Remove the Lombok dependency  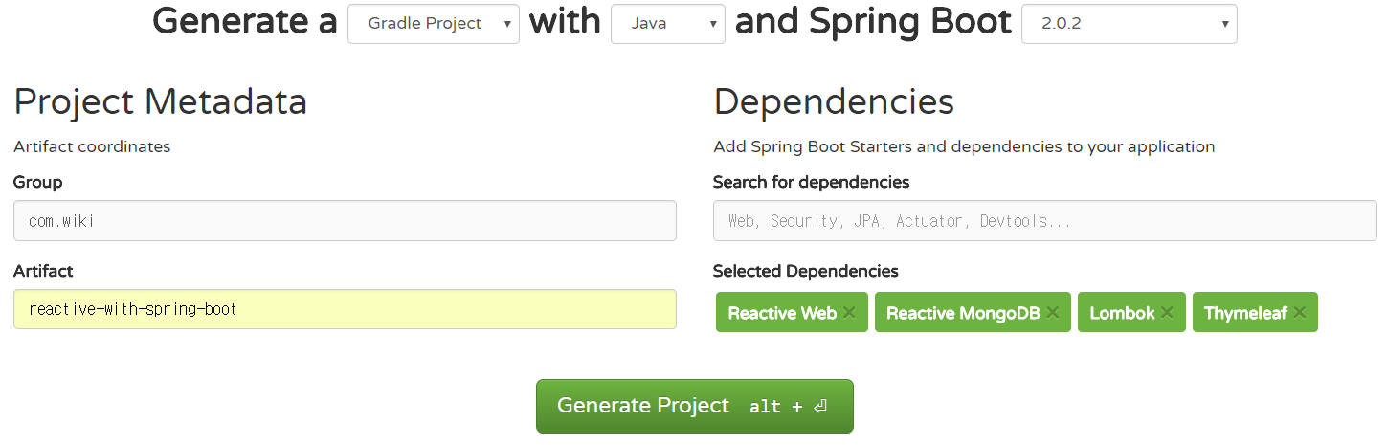pyautogui.click(x=1167, y=313)
